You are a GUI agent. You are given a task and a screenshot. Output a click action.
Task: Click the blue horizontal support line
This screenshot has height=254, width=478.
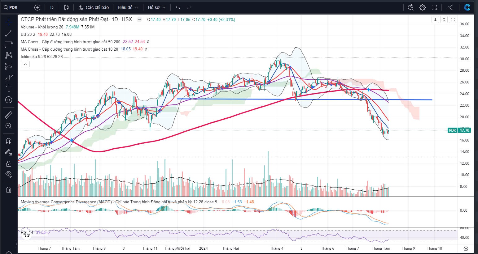[x=305, y=99]
